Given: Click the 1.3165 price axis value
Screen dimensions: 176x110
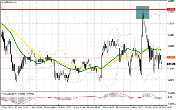Looking at the screenshot, I should (171, 35).
